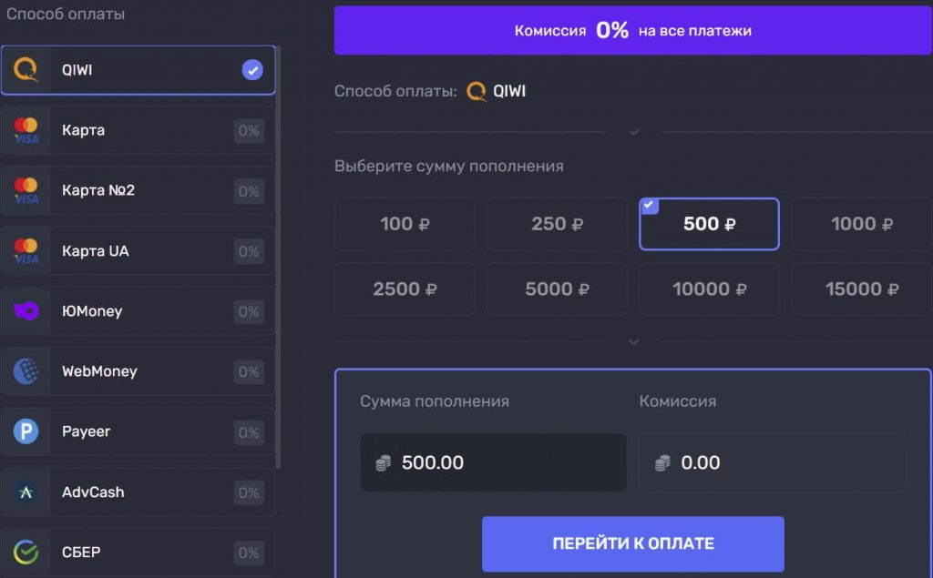933x578 pixels.
Task: Switch payment method to ЮMoney
Action: click(x=138, y=310)
